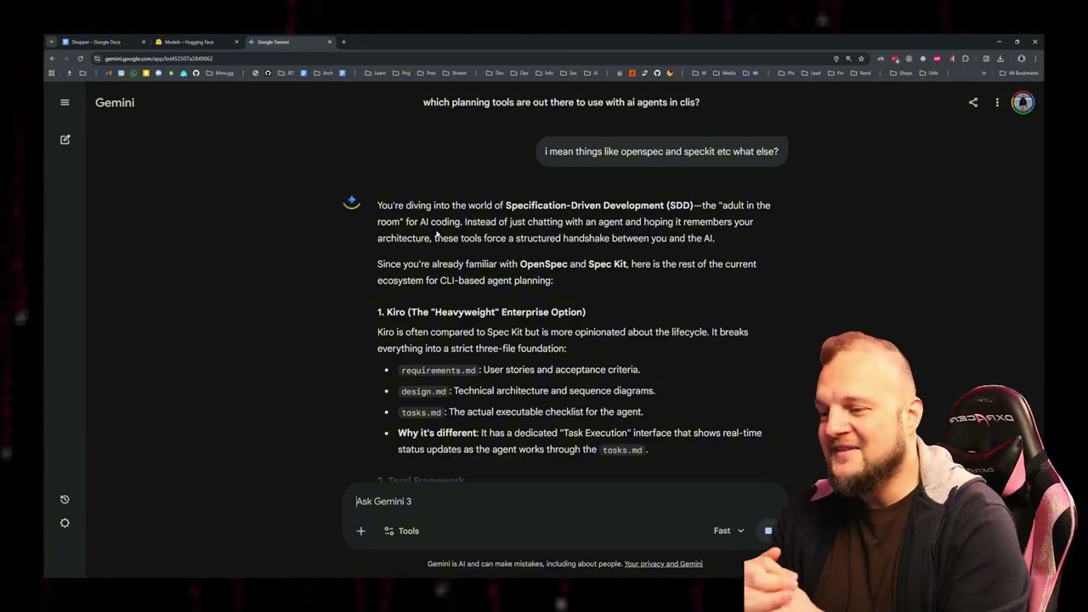Open the Your privacy and Gemini link
This screenshot has width=1088, height=612.
(663, 564)
